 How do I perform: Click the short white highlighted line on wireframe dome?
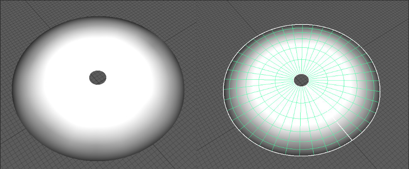click(x=343, y=129)
